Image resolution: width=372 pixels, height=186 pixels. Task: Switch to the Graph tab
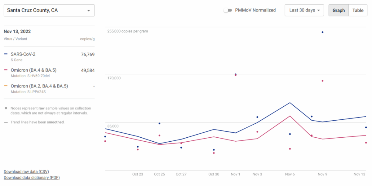(339, 10)
